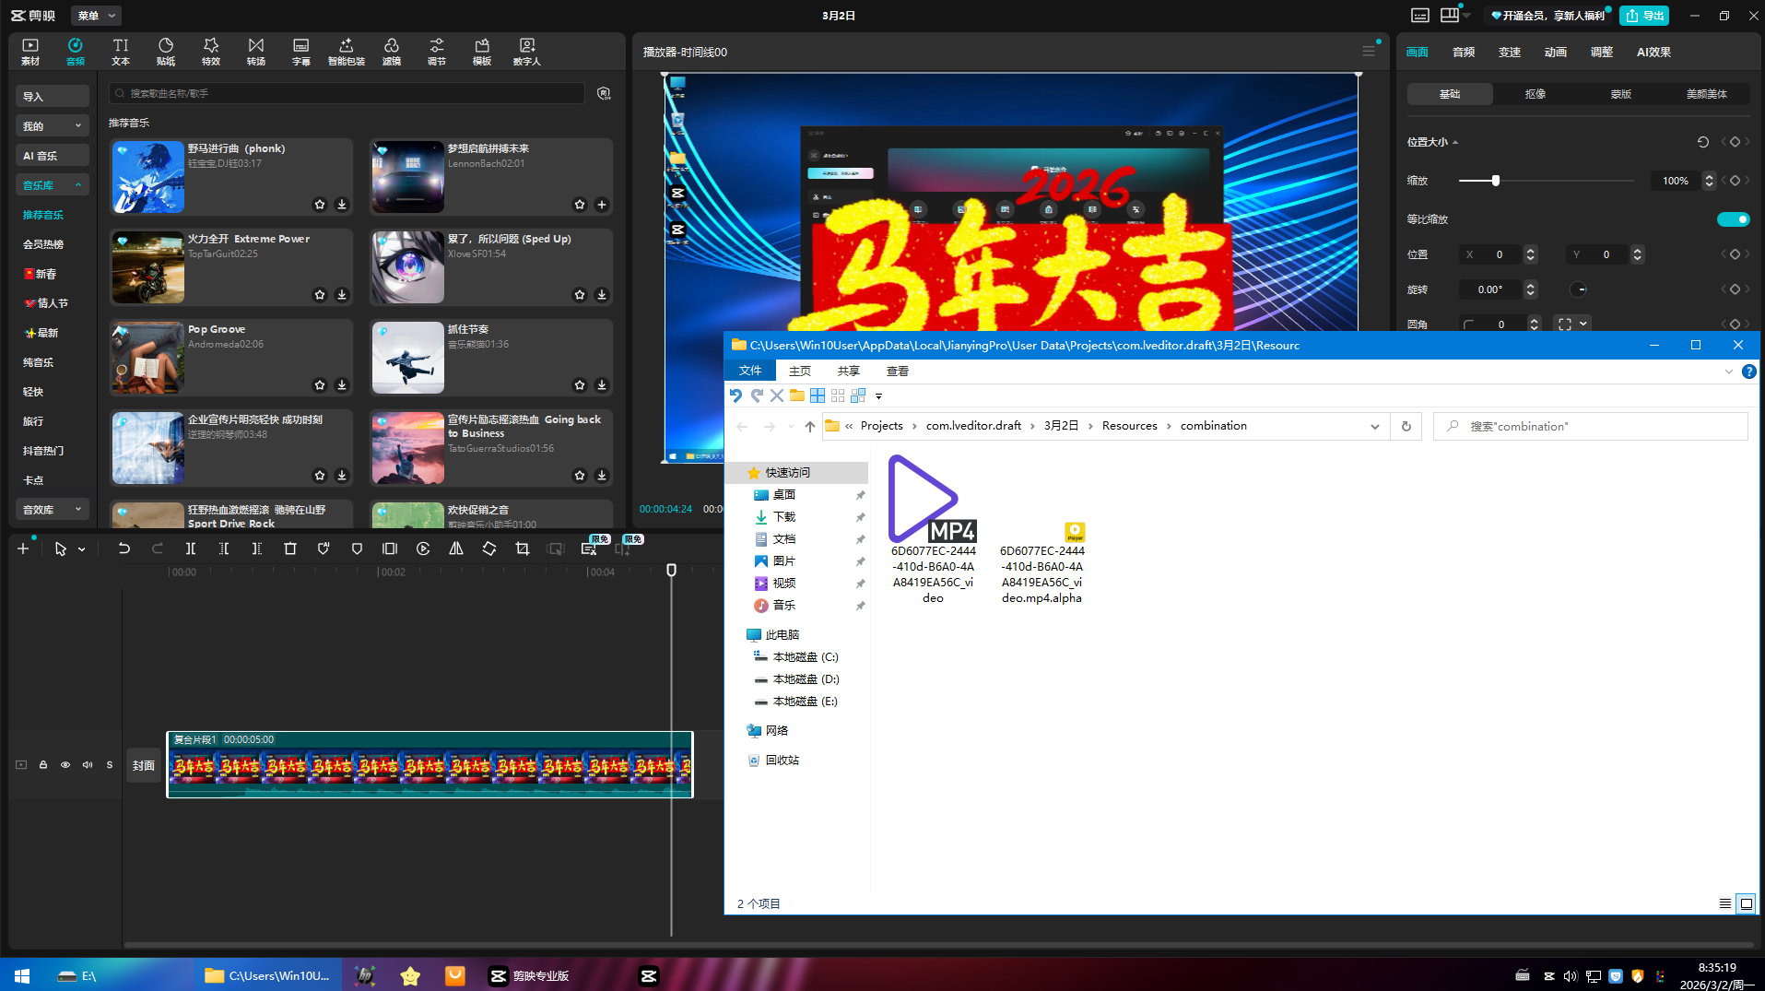Switch to the 抠像 tab in right panel
The height and width of the screenshot is (991, 1765).
pyautogui.click(x=1534, y=93)
